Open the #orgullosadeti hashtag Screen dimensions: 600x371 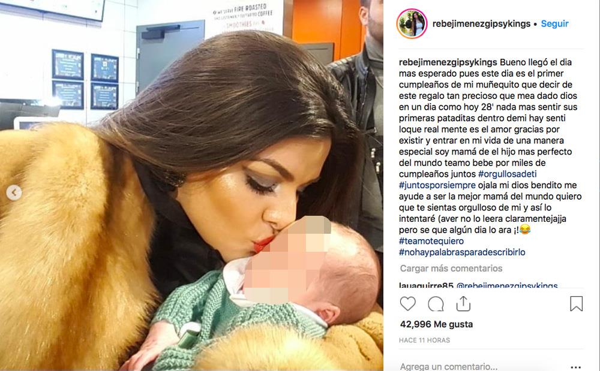point(508,174)
